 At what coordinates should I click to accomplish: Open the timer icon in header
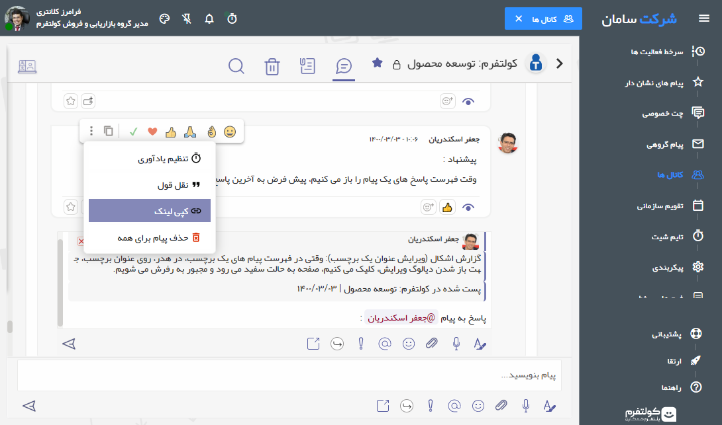point(232,19)
